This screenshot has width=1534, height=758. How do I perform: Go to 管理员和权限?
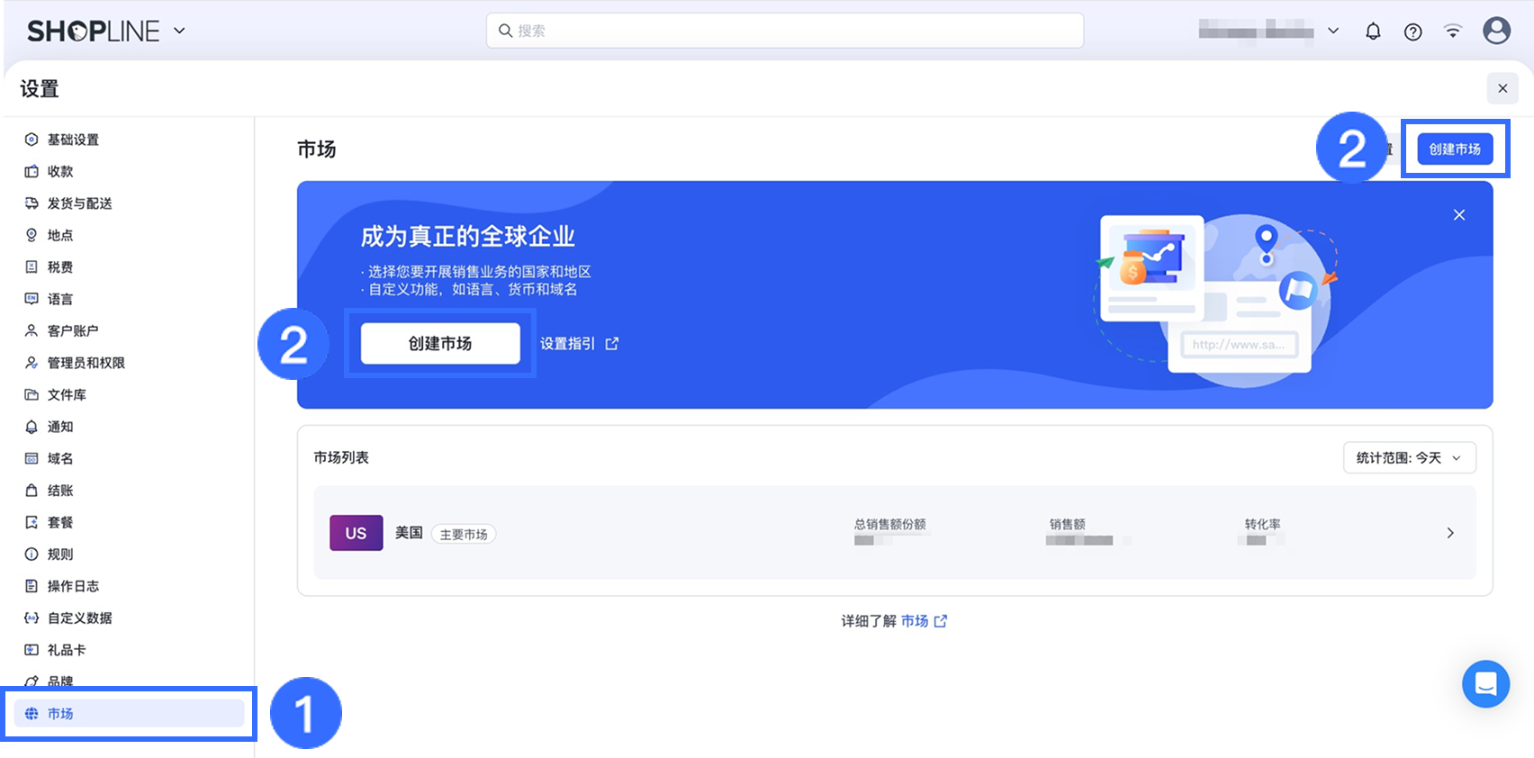[130, 363]
